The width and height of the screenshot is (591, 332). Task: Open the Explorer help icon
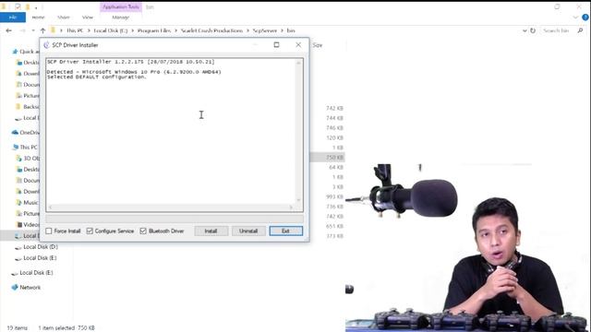point(585,18)
